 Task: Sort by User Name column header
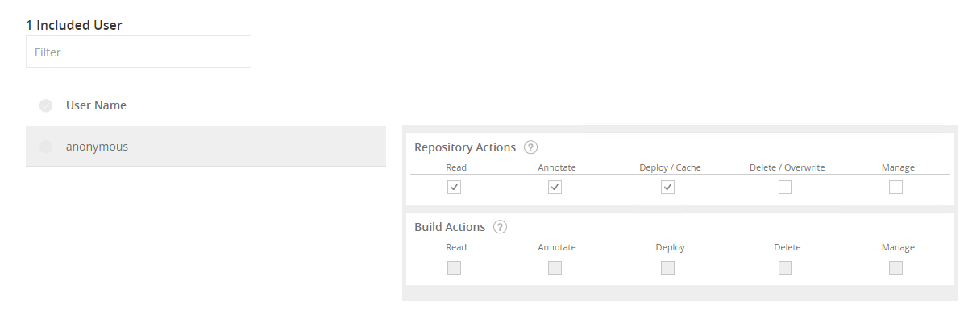click(96, 105)
